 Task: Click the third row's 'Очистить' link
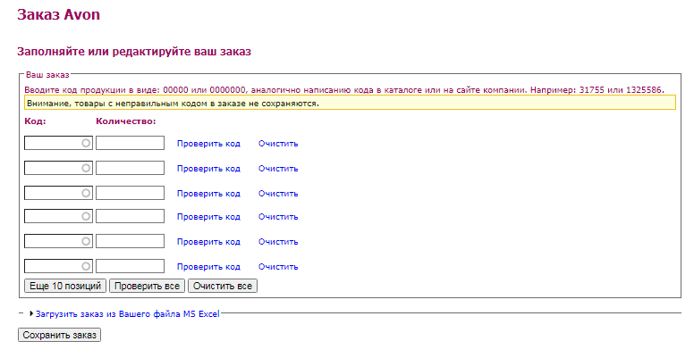278,194
